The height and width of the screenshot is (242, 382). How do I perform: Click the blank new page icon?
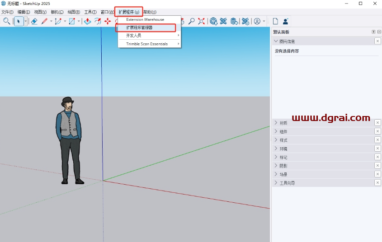pyautogui.click(x=275, y=21)
